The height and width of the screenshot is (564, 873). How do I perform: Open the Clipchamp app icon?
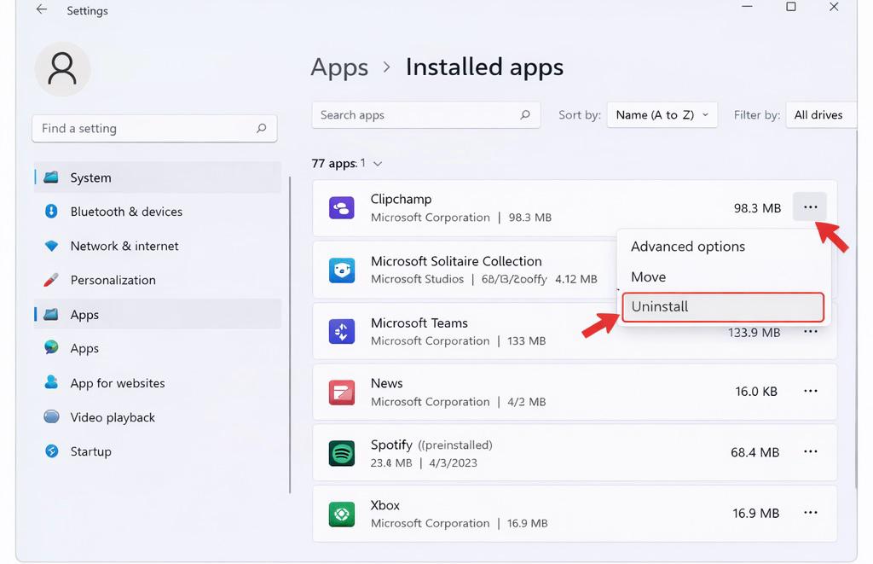point(341,207)
